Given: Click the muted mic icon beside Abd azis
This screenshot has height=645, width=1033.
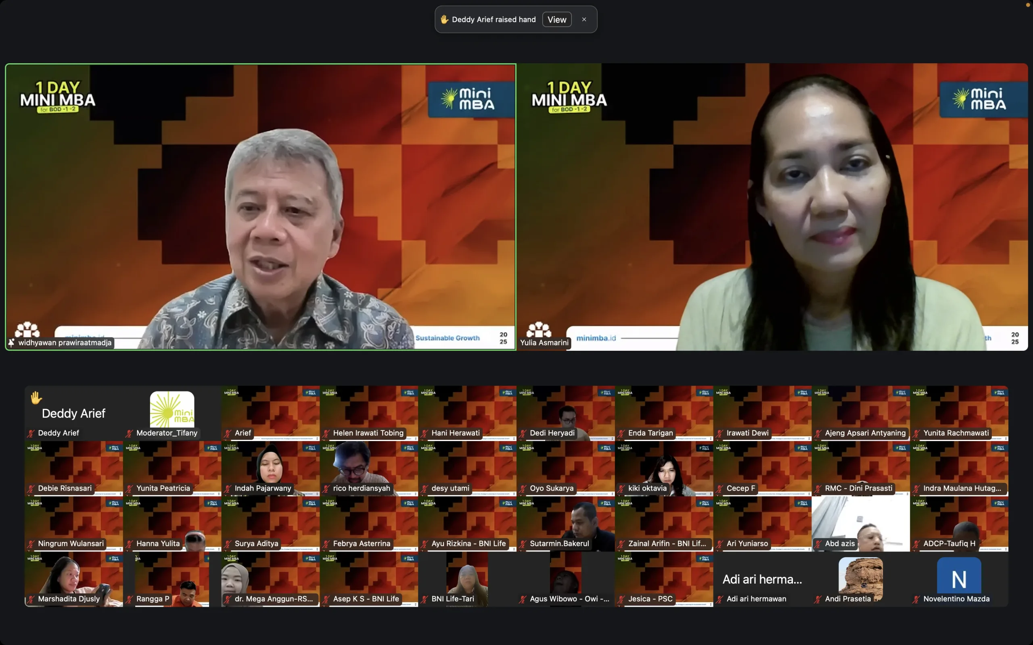Looking at the screenshot, I should coord(818,544).
